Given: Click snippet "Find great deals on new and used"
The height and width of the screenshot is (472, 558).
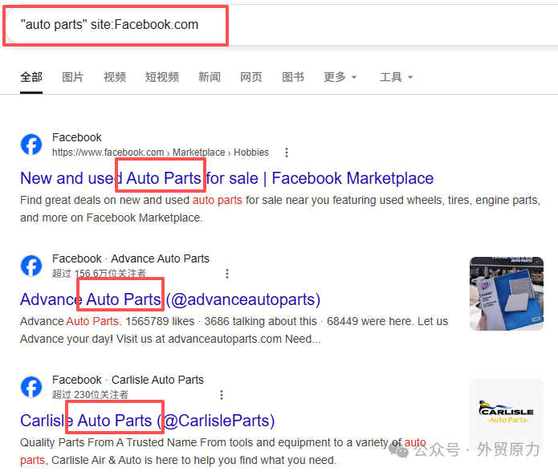Looking at the screenshot, I should (104, 200).
